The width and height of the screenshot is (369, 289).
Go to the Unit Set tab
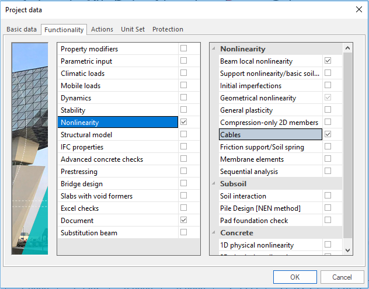click(x=133, y=29)
